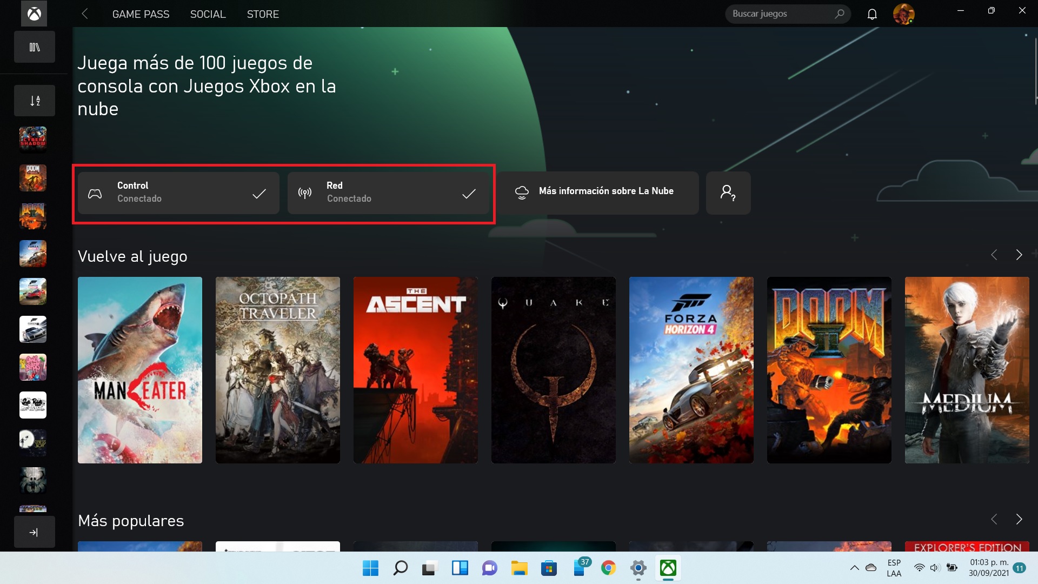Click the sort A-Z sidebar icon

[x=35, y=101]
